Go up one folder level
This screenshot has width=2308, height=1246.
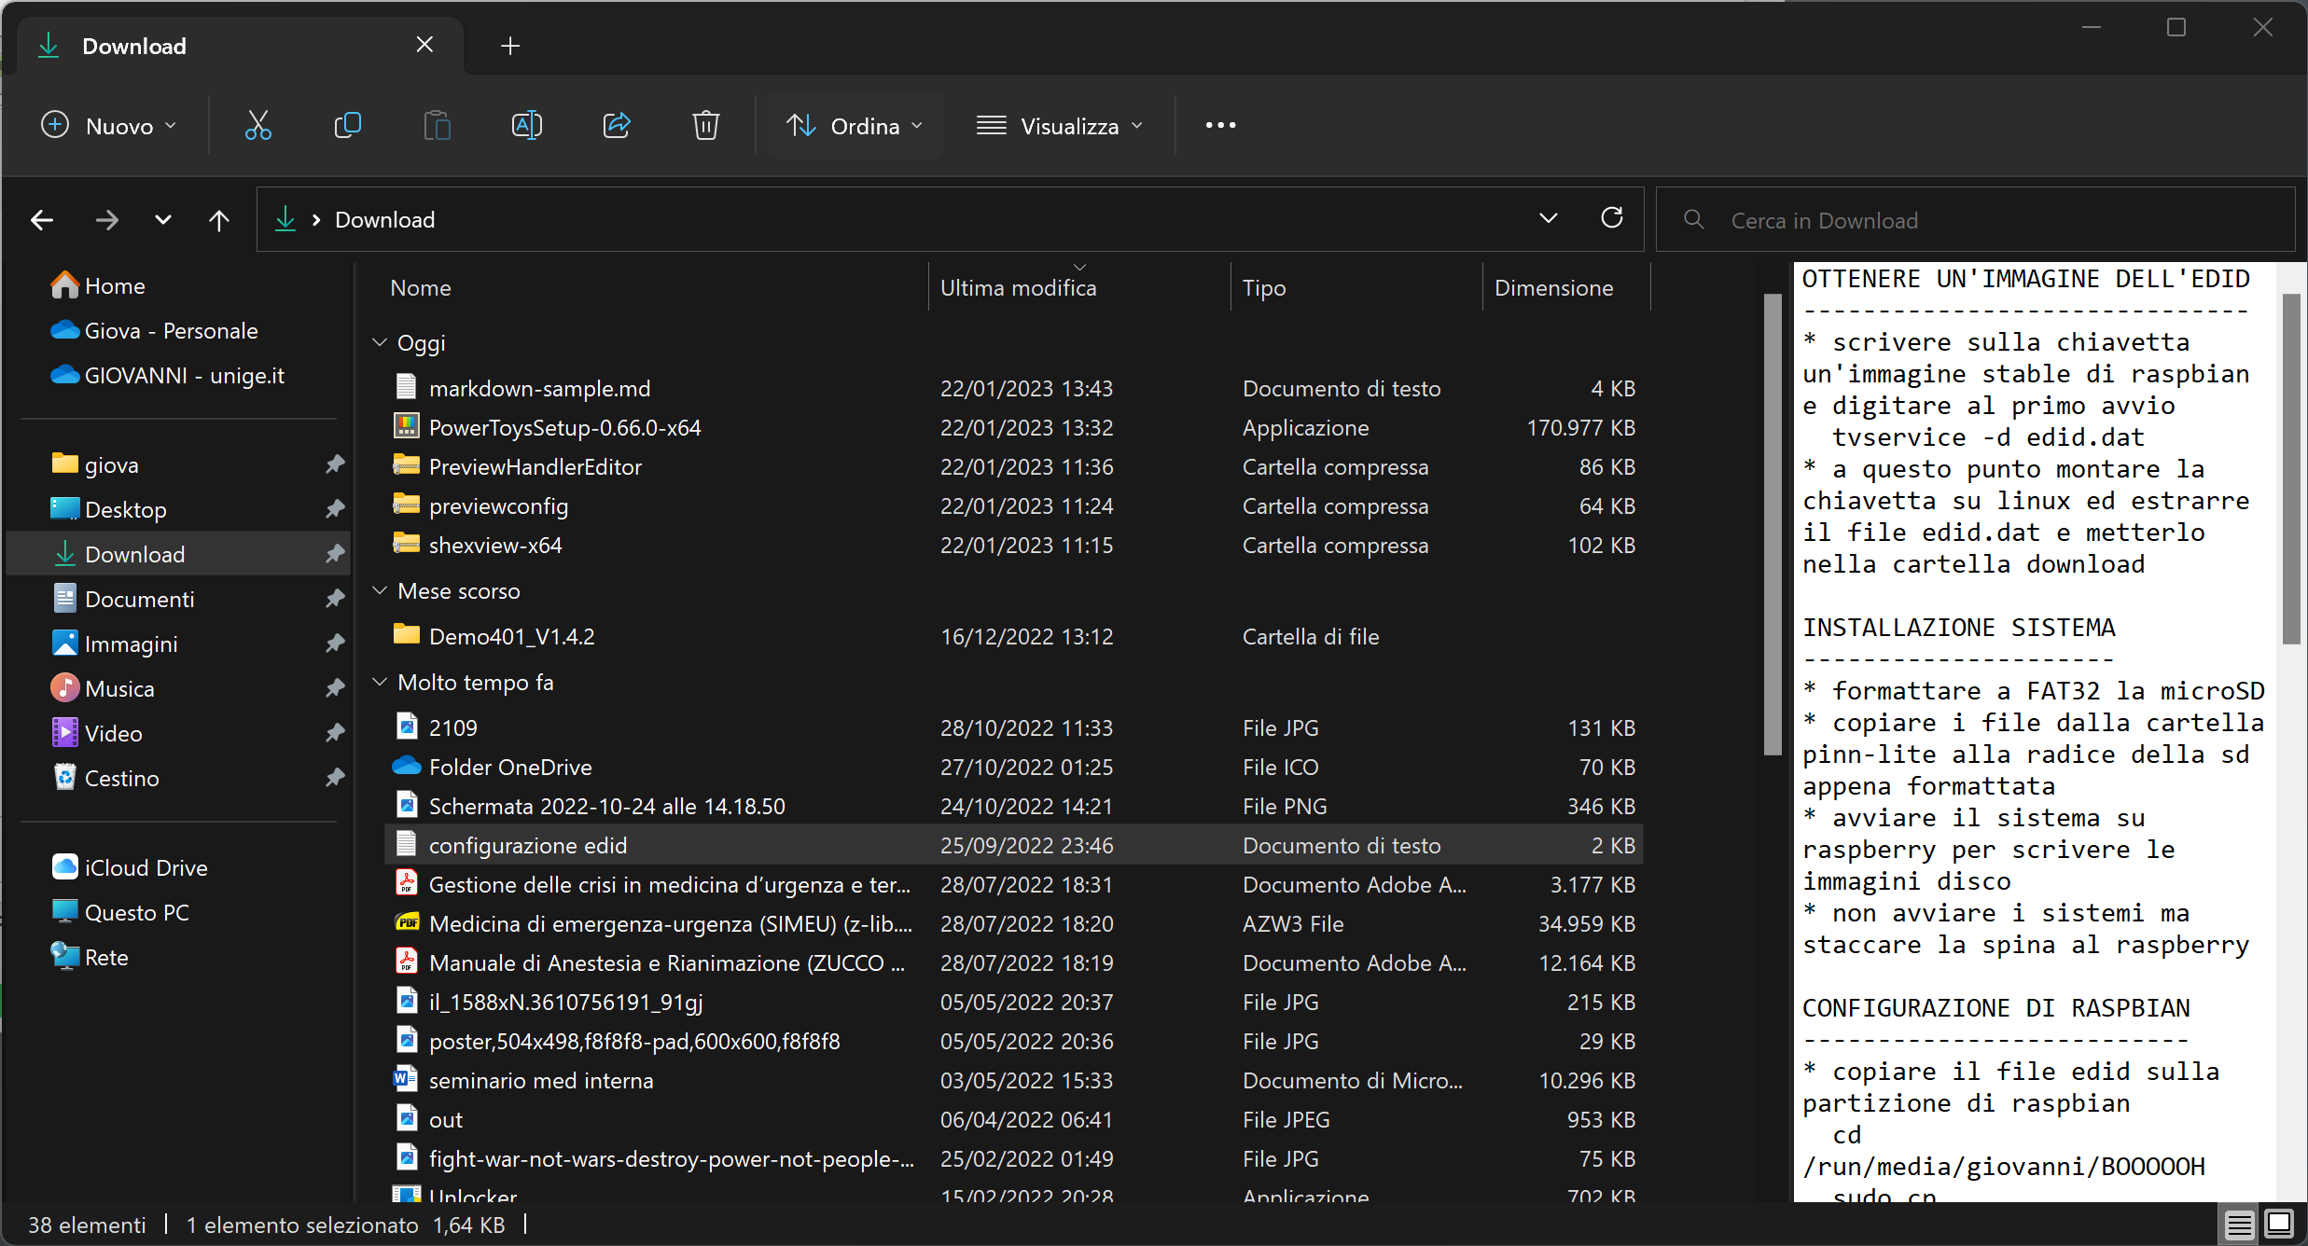[x=218, y=220]
